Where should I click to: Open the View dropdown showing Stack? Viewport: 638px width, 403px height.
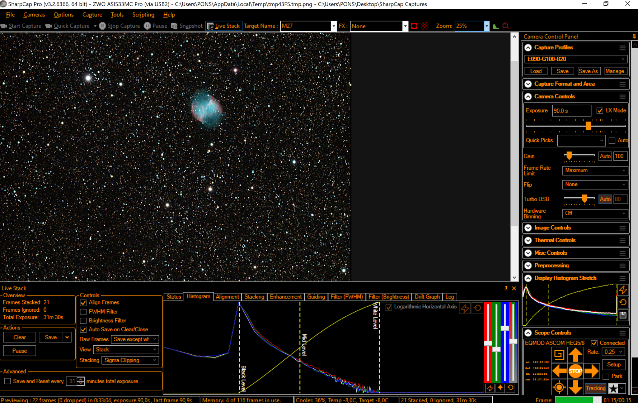pos(126,350)
